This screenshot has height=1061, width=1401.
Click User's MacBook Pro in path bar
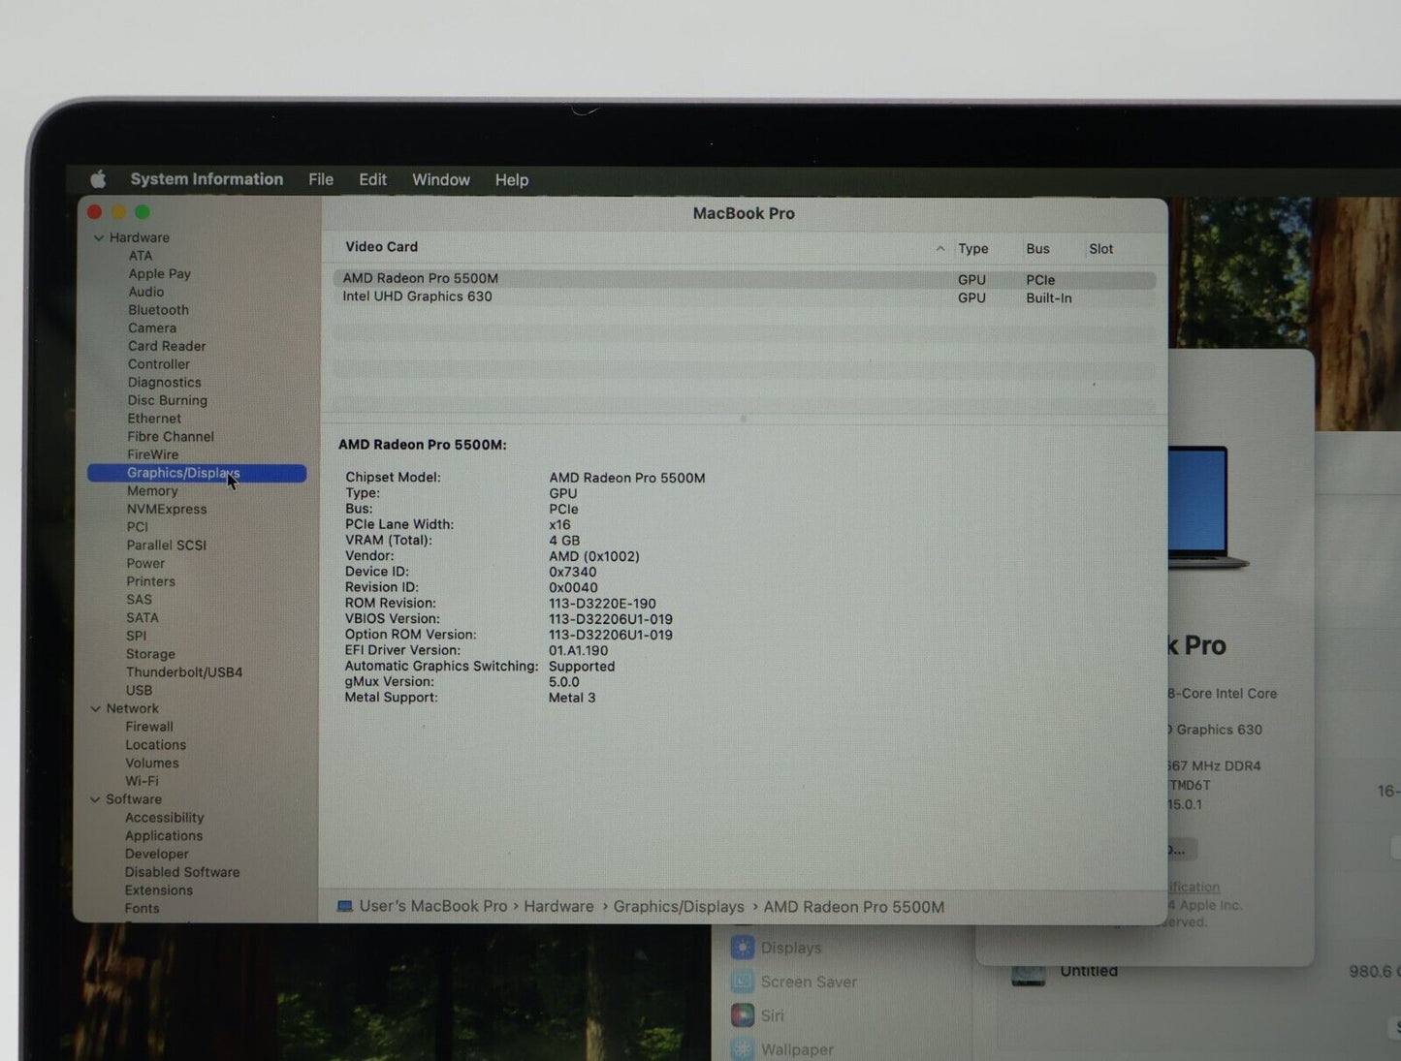click(433, 907)
